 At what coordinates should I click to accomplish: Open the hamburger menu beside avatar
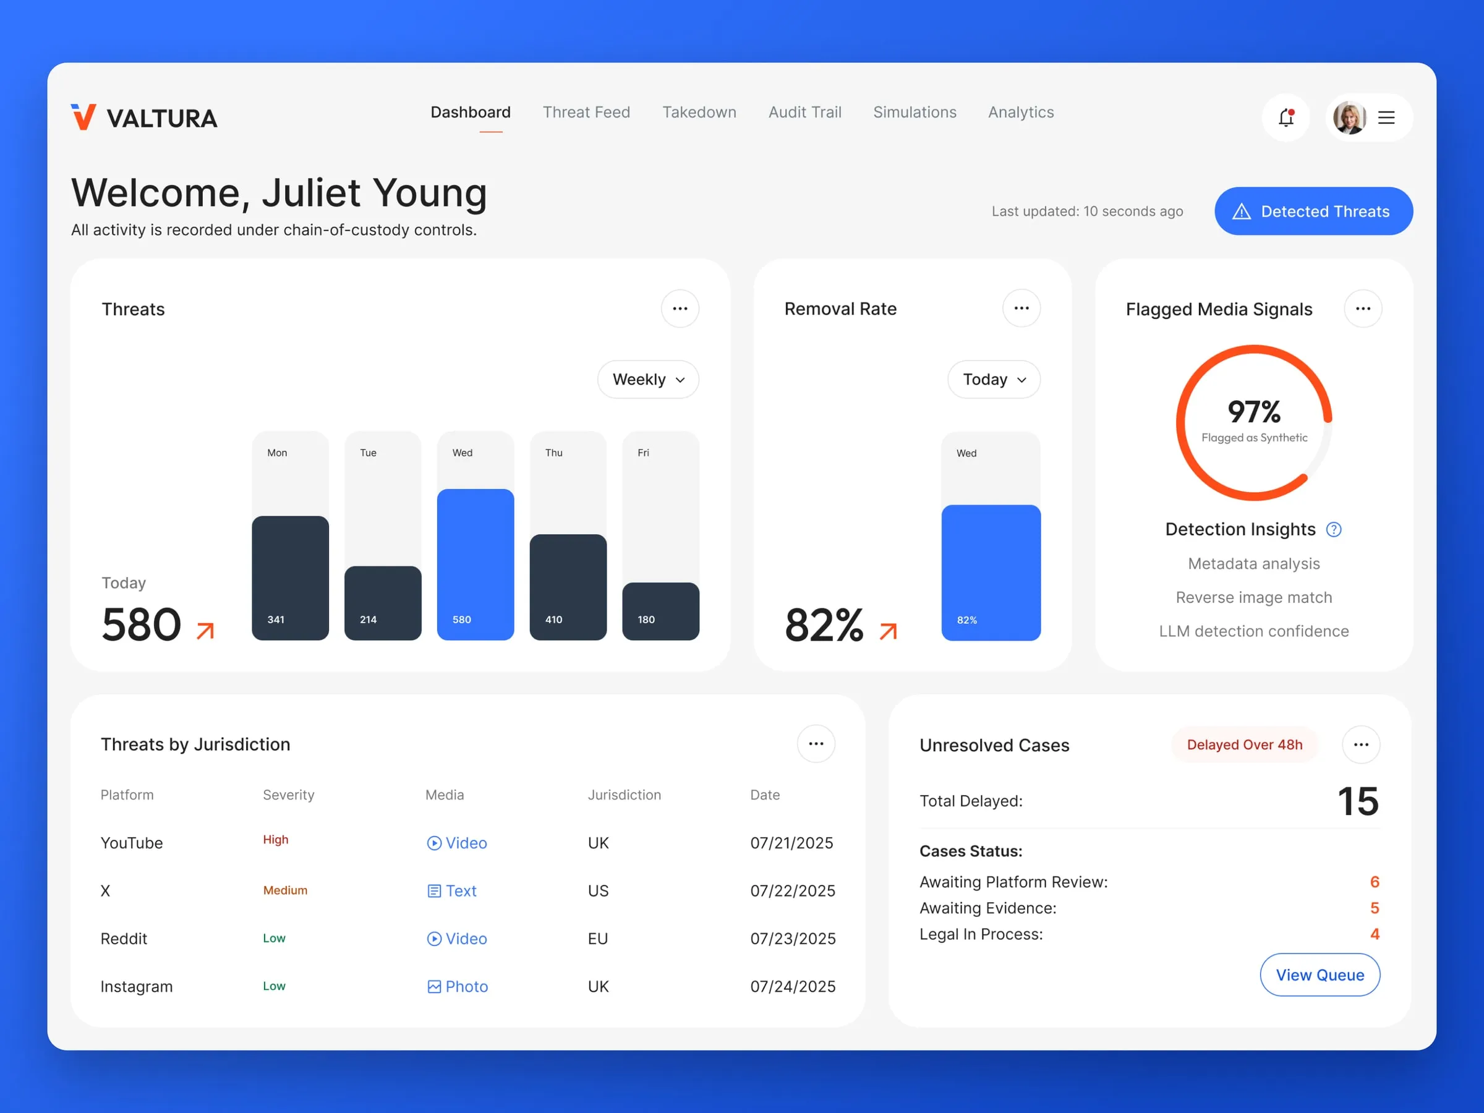pos(1386,117)
